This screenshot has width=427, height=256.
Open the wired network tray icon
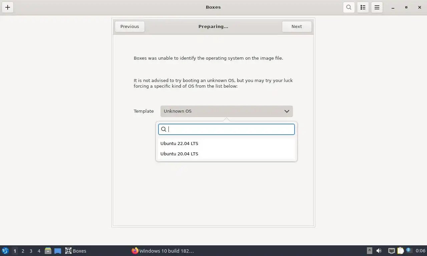point(391,251)
